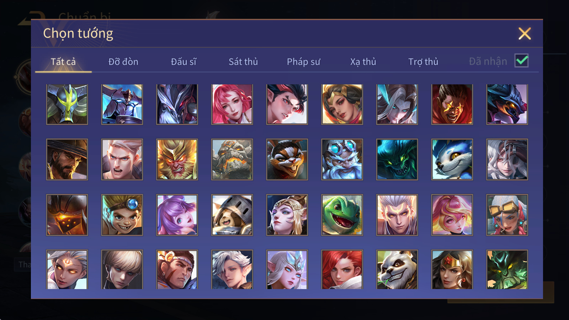Close the Chọn tướng dialog
The height and width of the screenshot is (320, 569).
(525, 33)
